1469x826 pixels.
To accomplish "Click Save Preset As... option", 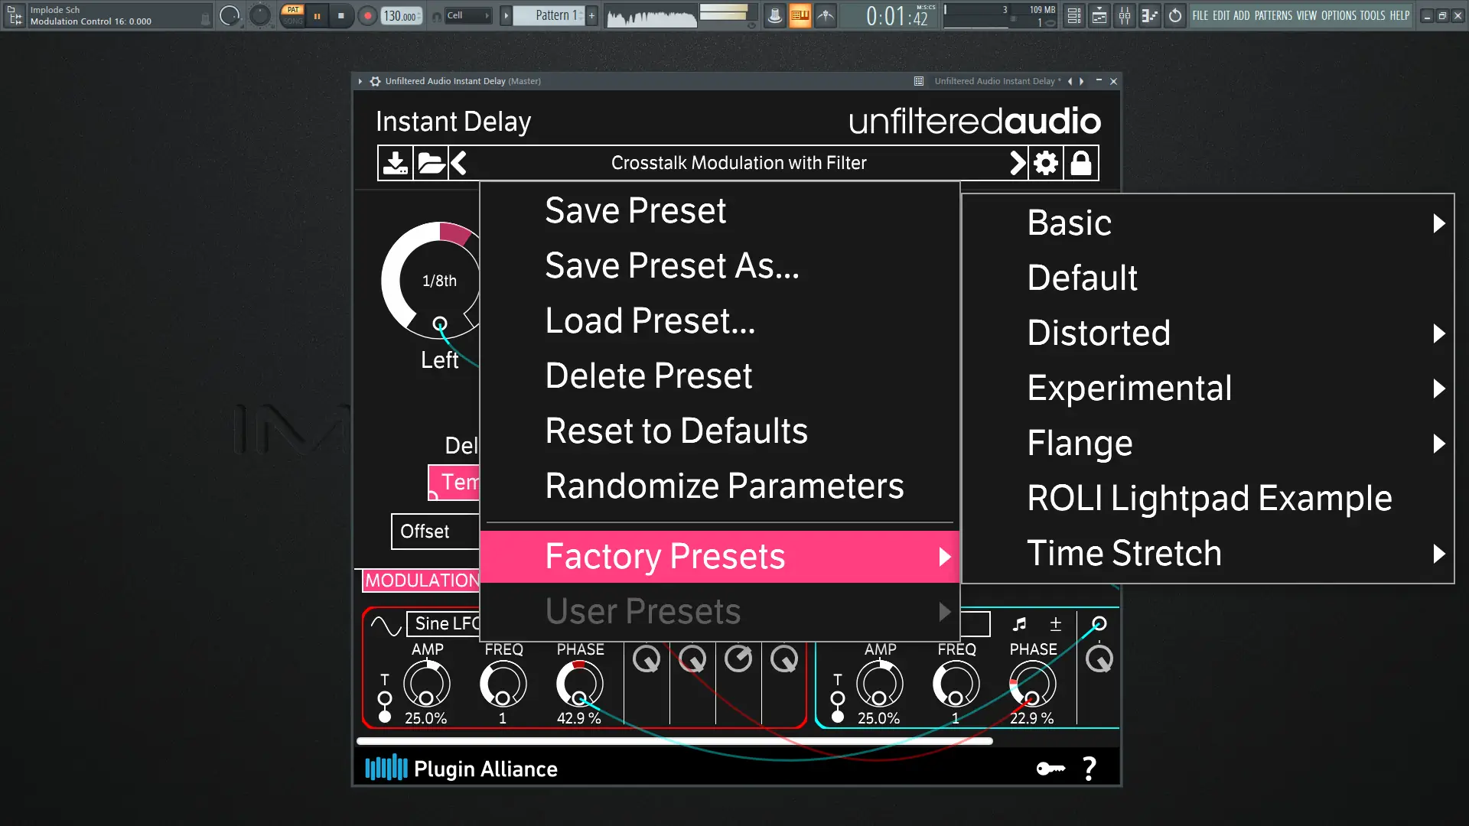I will tap(672, 266).
